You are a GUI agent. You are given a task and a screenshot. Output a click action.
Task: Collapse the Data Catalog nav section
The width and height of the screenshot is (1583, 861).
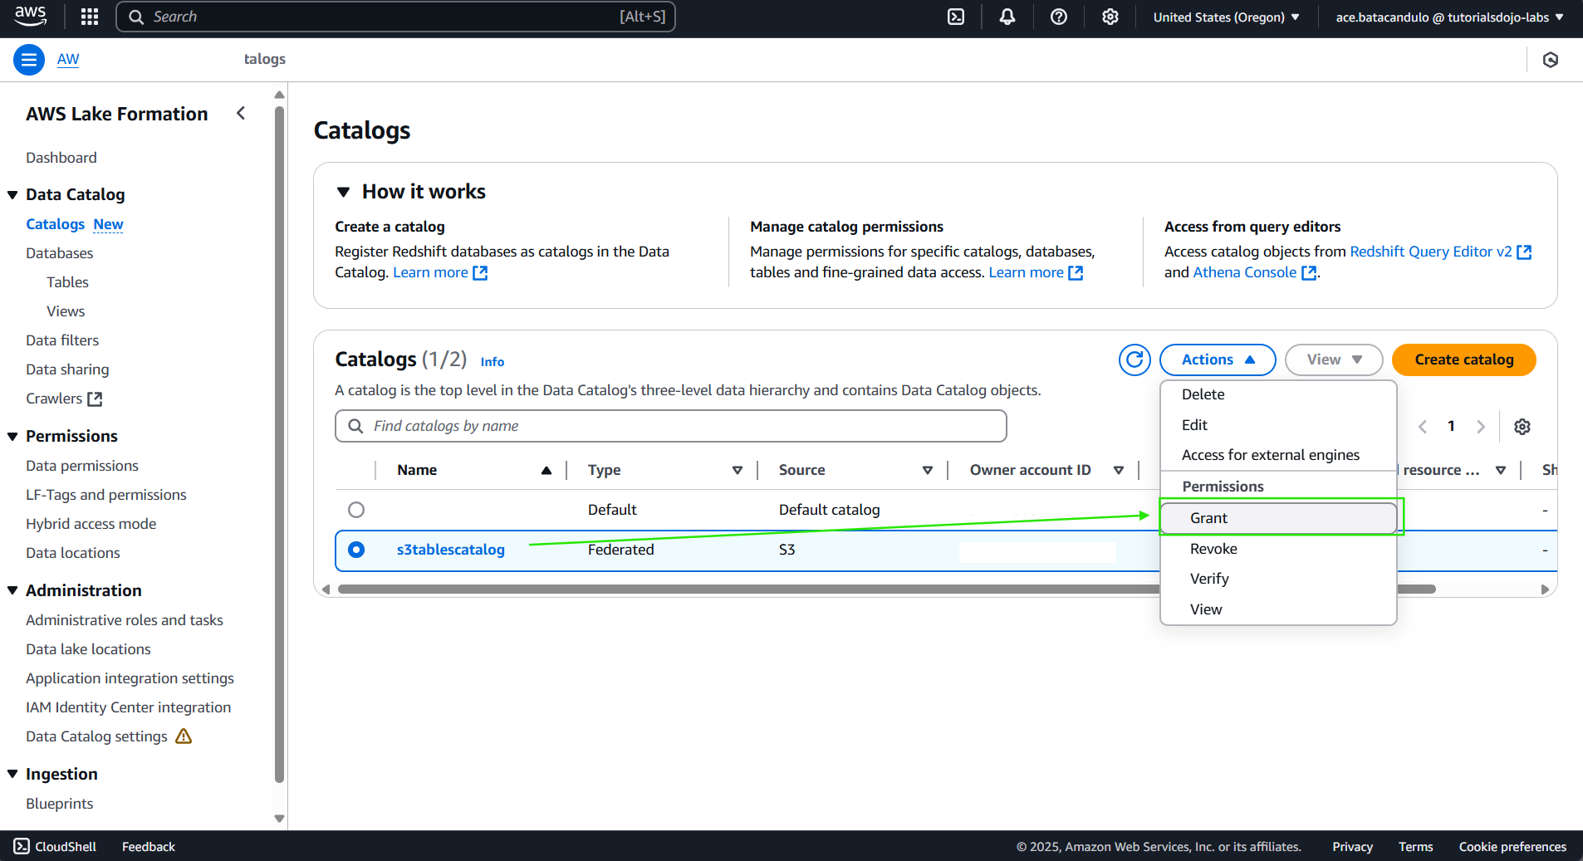[x=12, y=195]
